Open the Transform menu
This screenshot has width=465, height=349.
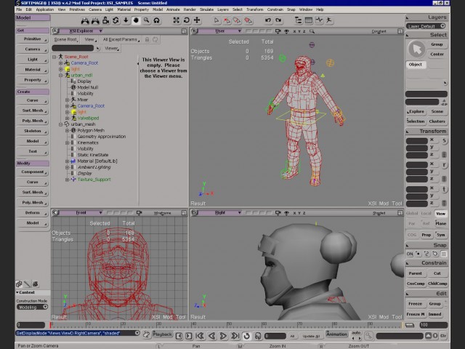coord(255,9)
